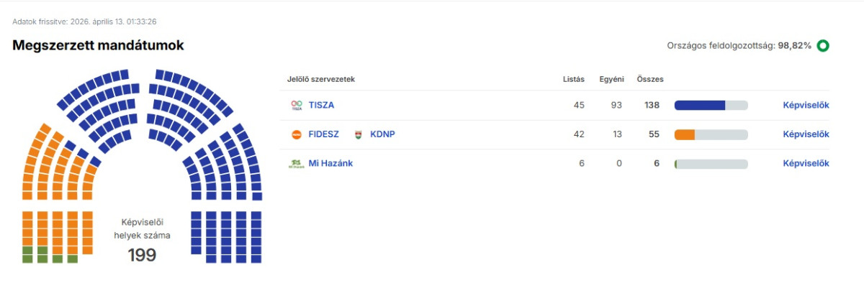The image size is (864, 291).
Task: View Képviselők for the FIDESZ–KDNP row
Action: pos(806,134)
